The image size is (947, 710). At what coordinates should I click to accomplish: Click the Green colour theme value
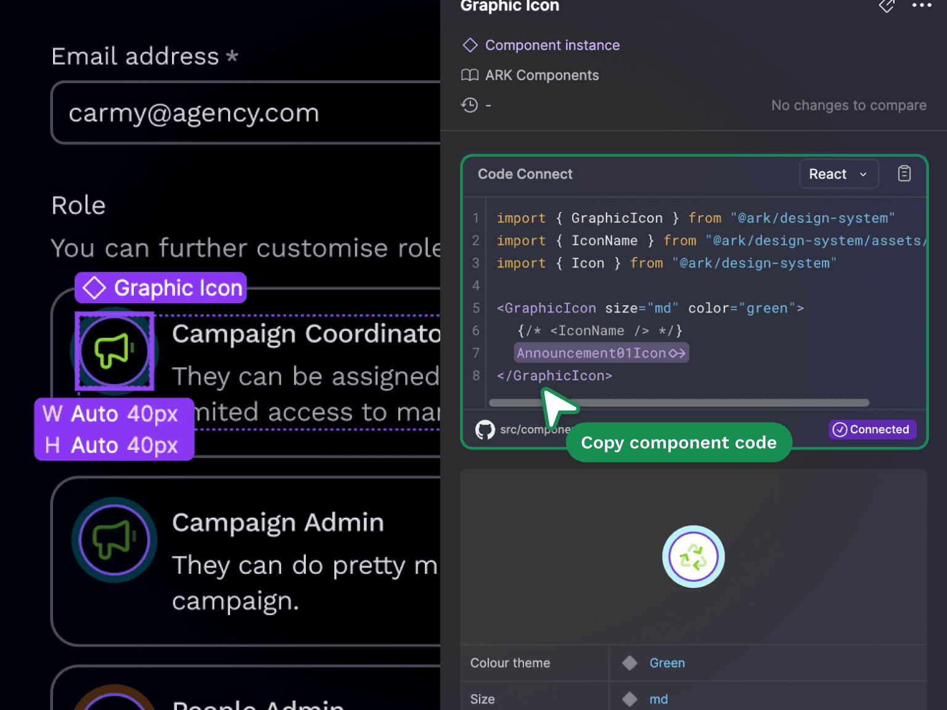tap(667, 663)
